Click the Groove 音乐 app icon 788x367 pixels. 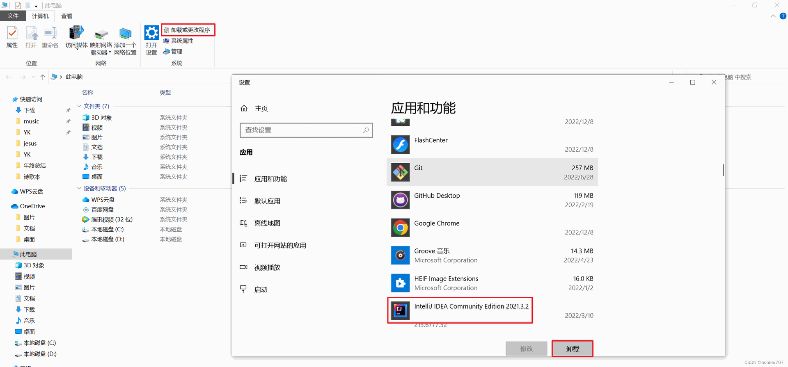click(x=400, y=255)
